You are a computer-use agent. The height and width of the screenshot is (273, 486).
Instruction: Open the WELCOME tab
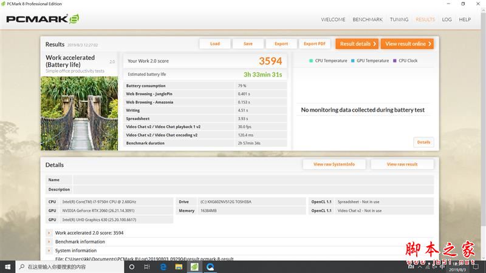point(333,19)
